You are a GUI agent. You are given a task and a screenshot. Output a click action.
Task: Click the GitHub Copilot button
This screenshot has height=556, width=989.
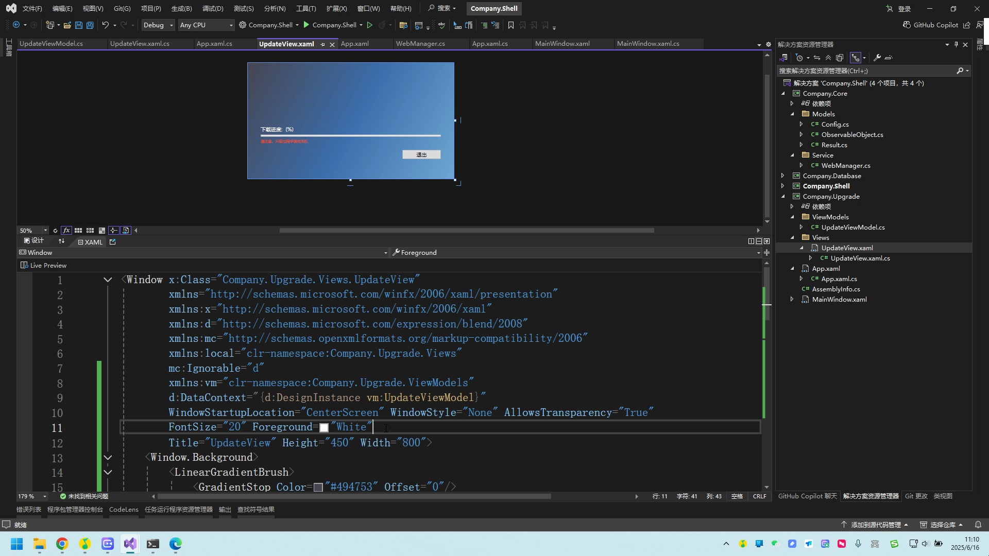[931, 25]
